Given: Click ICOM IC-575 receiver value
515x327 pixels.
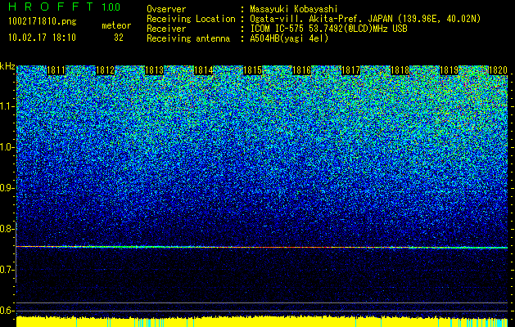Looking at the screenshot, I should pyautogui.click(x=328, y=29).
